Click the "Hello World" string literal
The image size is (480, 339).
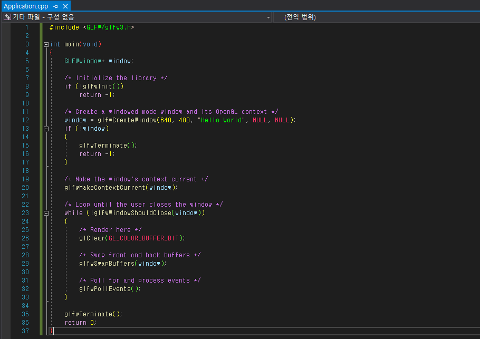click(222, 120)
